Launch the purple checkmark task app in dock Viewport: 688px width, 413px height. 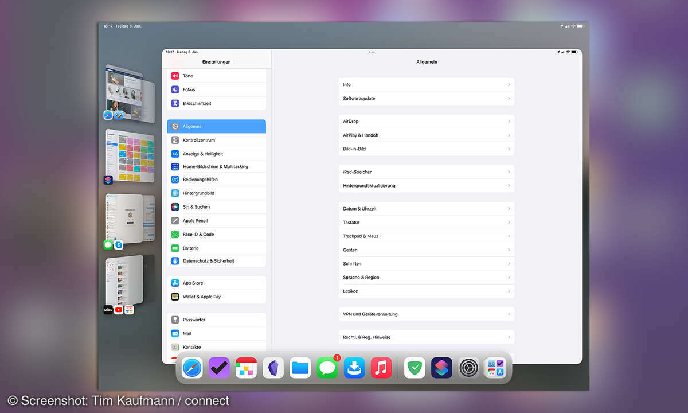pos(219,368)
